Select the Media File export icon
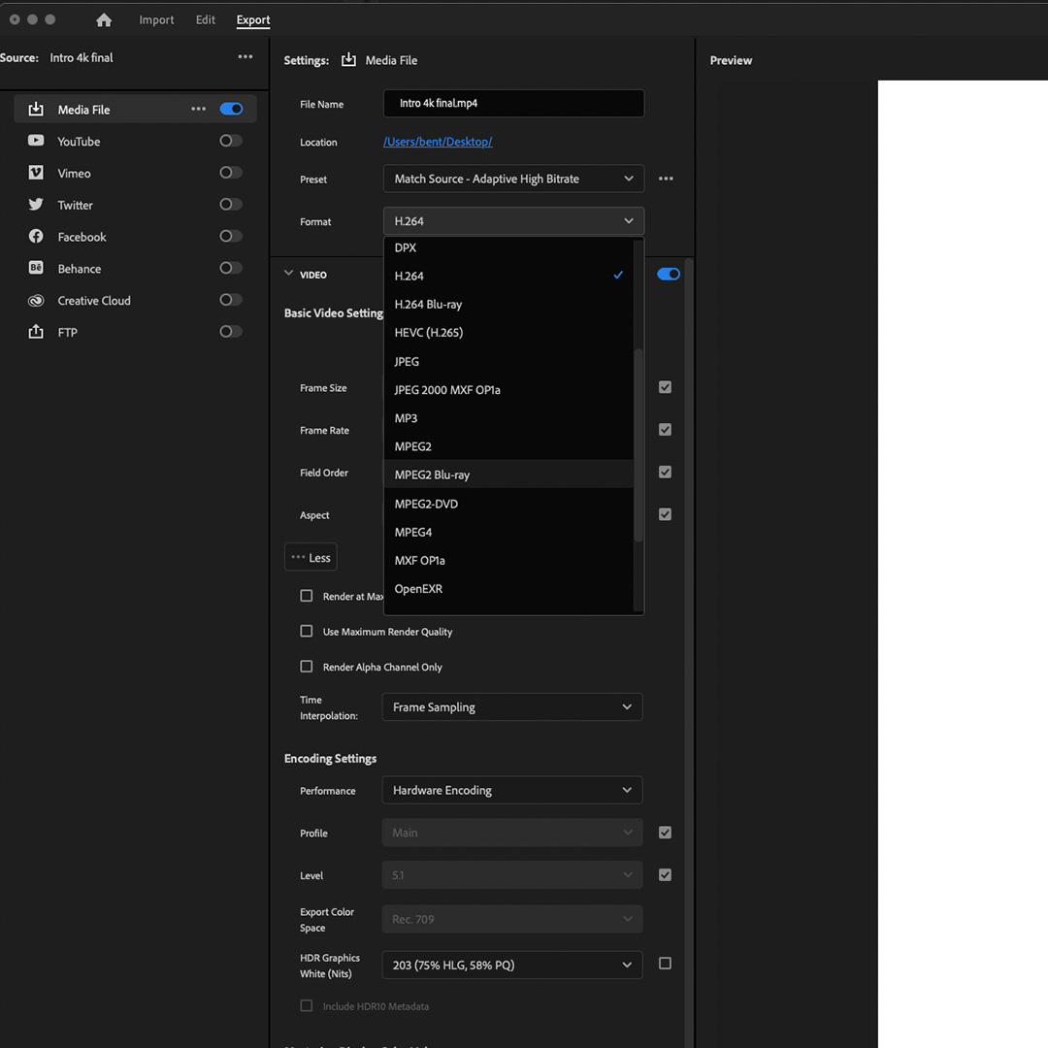This screenshot has height=1048, width=1048. (37, 109)
